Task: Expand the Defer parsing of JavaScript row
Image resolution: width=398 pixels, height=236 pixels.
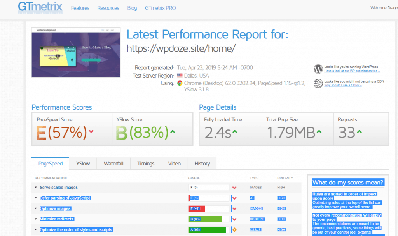Action: (36, 198)
